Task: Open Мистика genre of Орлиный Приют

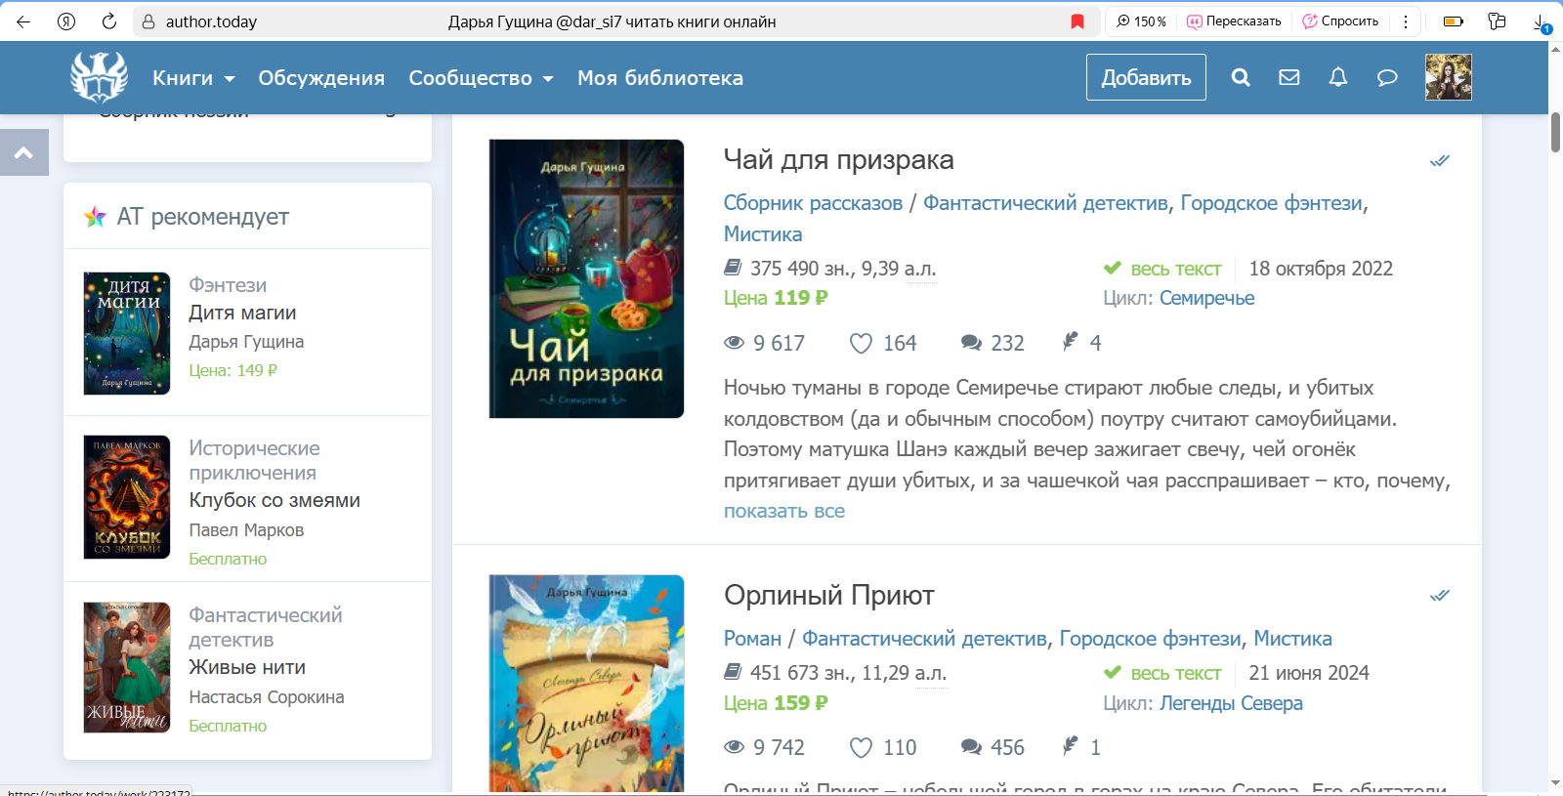Action: [x=1292, y=639]
